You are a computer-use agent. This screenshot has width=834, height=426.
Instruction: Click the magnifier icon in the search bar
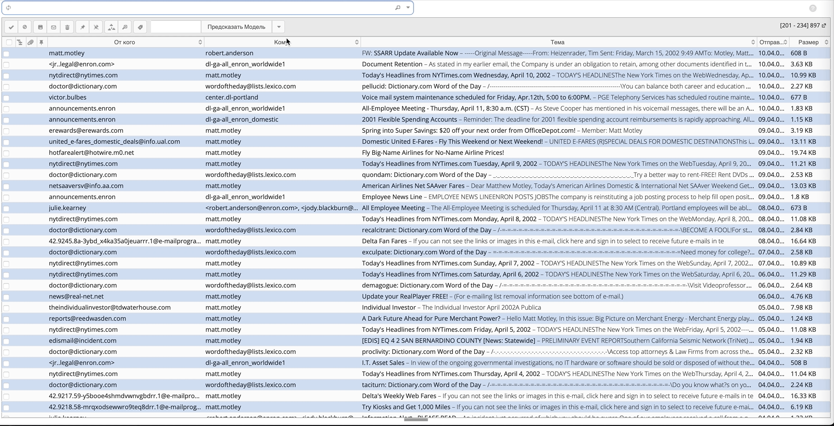[x=398, y=8]
